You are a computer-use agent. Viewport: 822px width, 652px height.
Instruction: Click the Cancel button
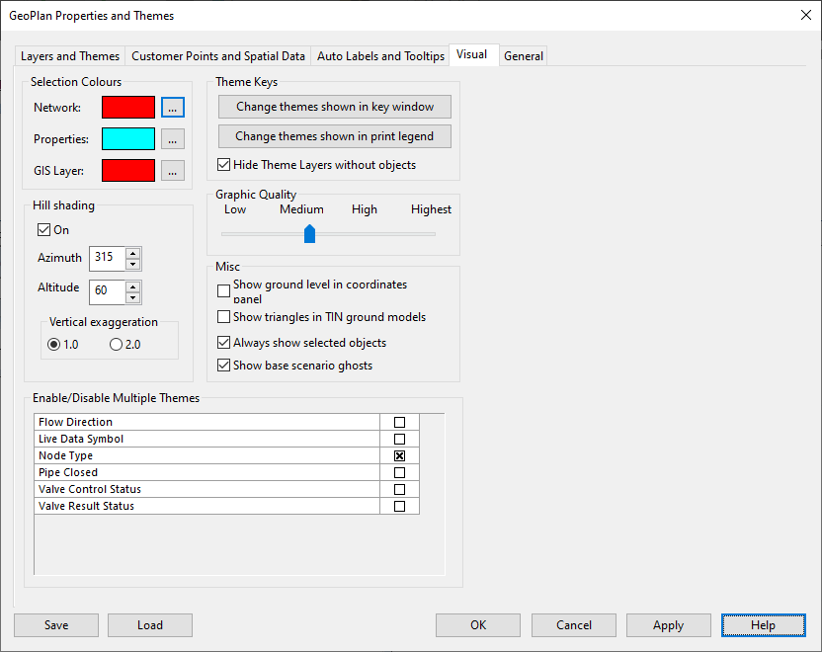click(573, 625)
